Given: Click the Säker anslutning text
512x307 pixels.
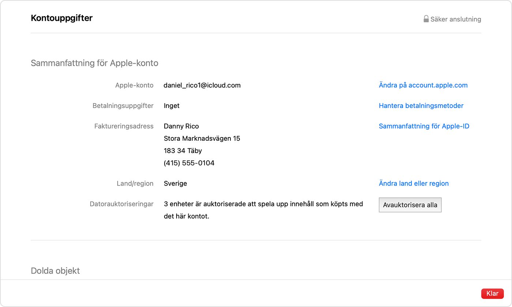Looking at the screenshot, I should point(456,19).
